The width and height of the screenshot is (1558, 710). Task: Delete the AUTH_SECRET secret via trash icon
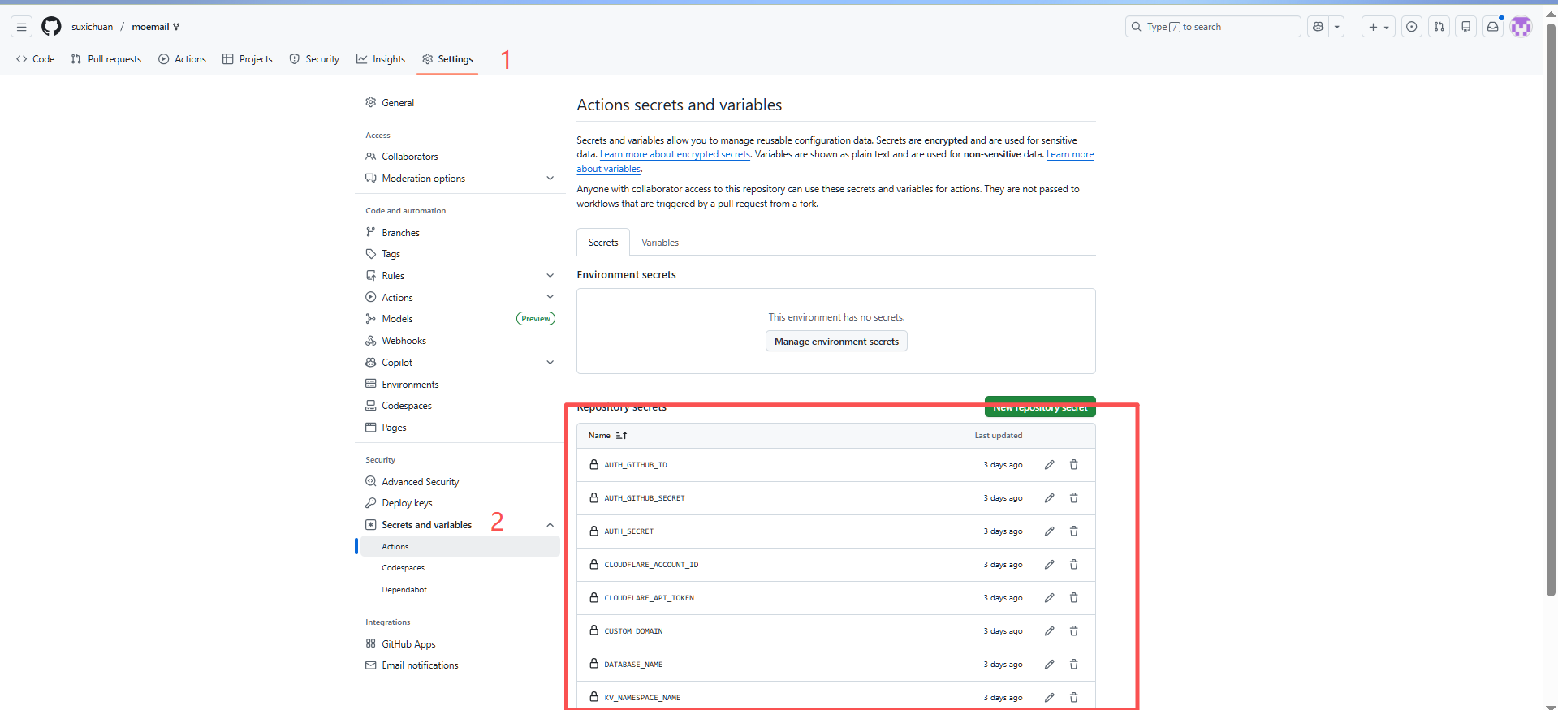pos(1073,531)
